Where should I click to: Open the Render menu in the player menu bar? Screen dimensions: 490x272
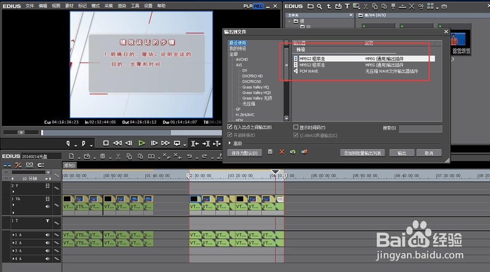click(x=122, y=6)
